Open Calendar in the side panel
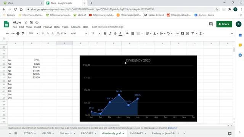This screenshot has height=137, width=244. point(240,35)
